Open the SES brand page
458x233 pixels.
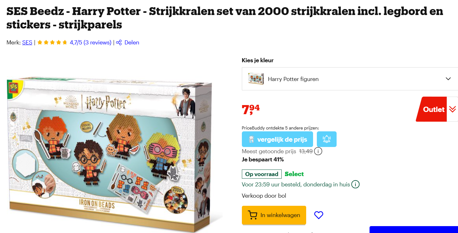[27, 43]
